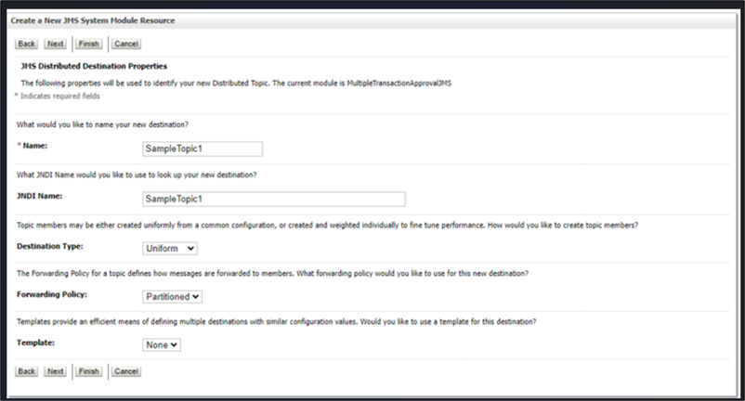Image resolution: width=745 pixels, height=401 pixels.
Task: Click the top Back button
Action: tap(27, 44)
